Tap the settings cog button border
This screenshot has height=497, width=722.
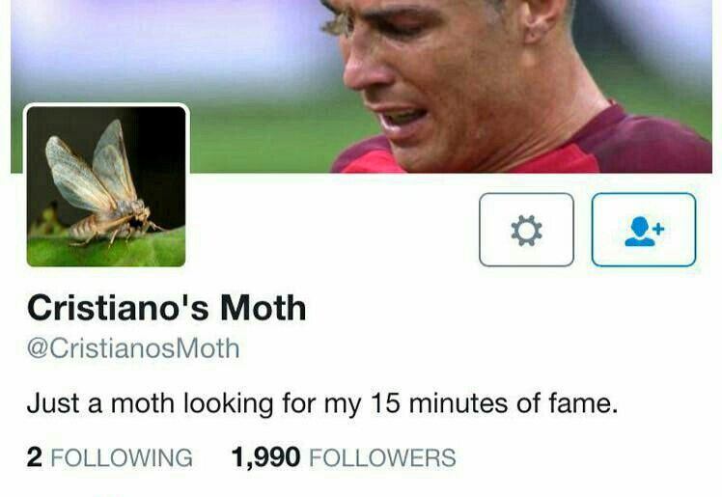(x=526, y=230)
